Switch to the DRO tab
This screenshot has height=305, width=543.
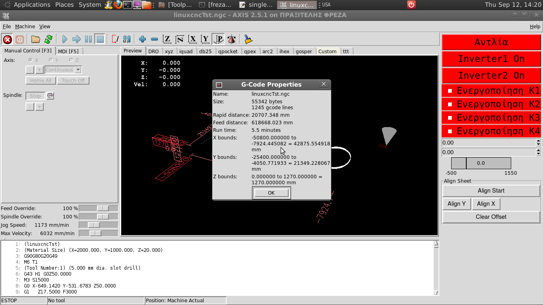(x=153, y=51)
